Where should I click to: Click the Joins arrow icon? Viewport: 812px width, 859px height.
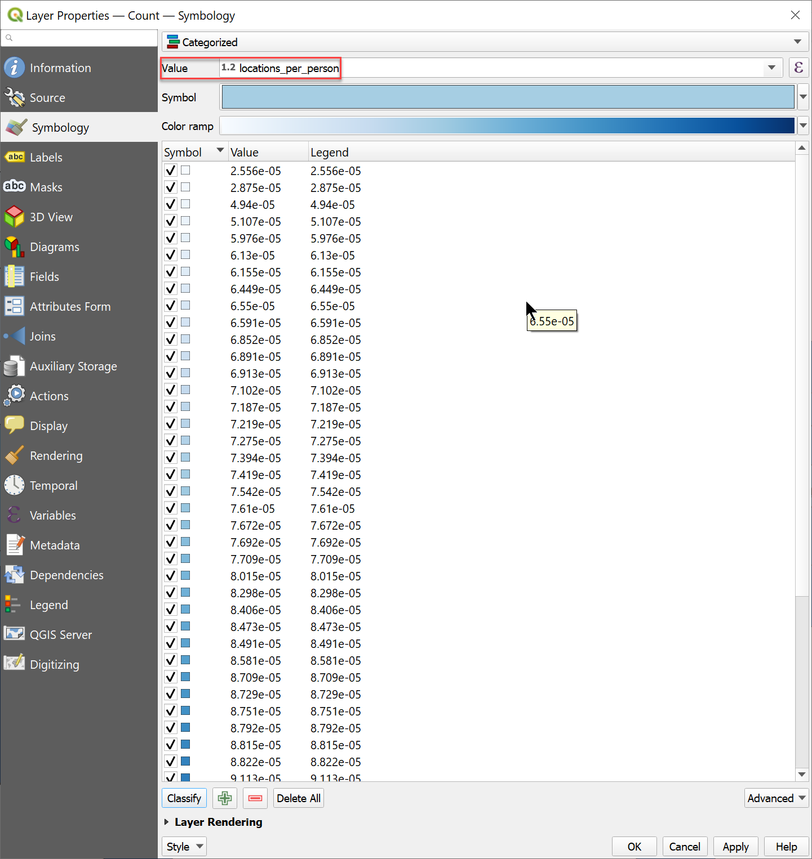click(x=15, y=336)
